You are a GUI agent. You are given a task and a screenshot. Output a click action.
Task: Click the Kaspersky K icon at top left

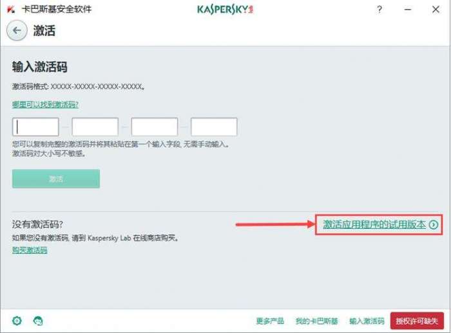click(11, 10)
